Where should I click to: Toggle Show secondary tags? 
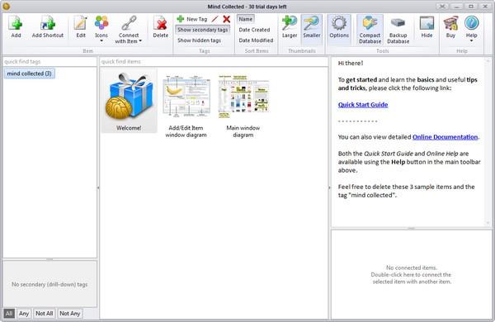(202, 30)
